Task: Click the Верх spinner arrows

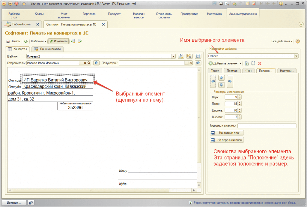Action: point(240,97)
